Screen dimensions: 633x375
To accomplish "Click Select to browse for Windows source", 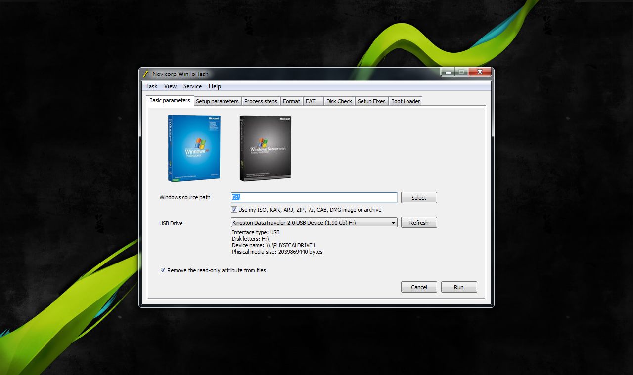I will point(419,198).
